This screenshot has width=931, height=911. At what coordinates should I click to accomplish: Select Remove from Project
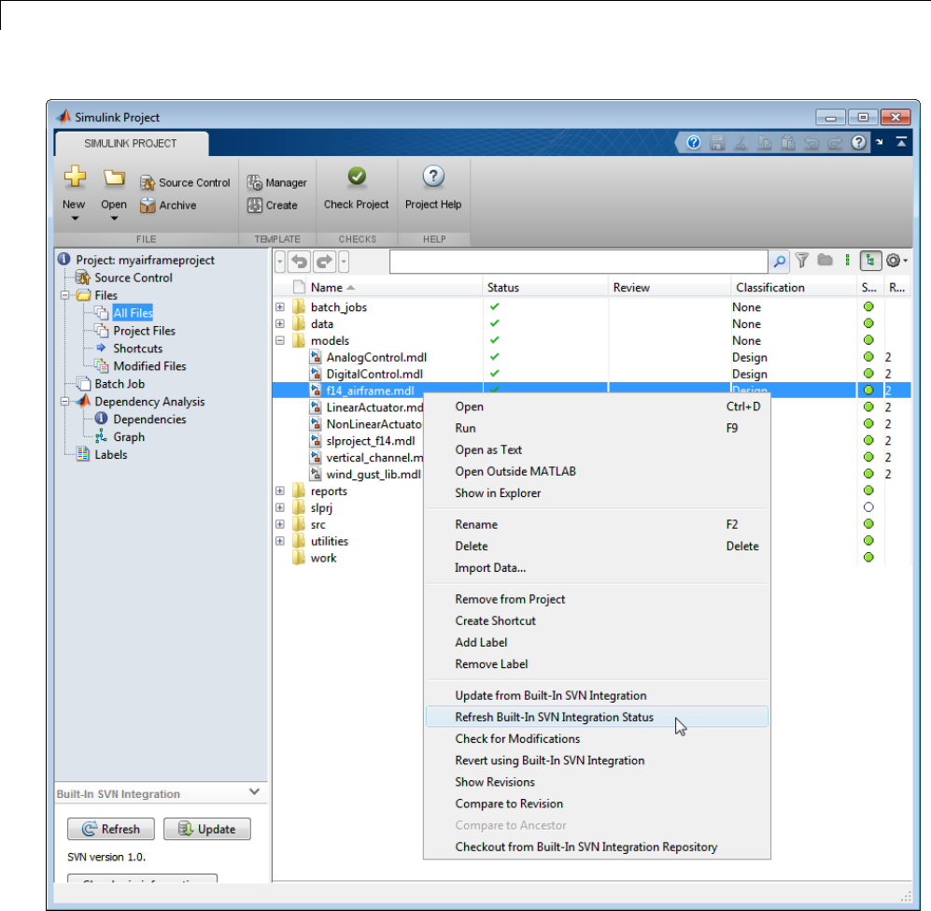tap(598, 599)
